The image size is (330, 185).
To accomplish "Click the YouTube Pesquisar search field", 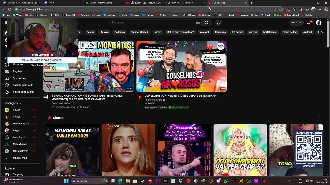I will (x=155, y=23).
